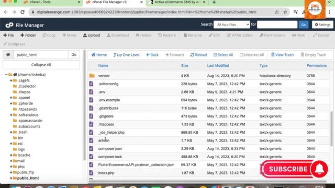Click the Collapse All button
Screen dimensions: 335x188
(41, 65)
